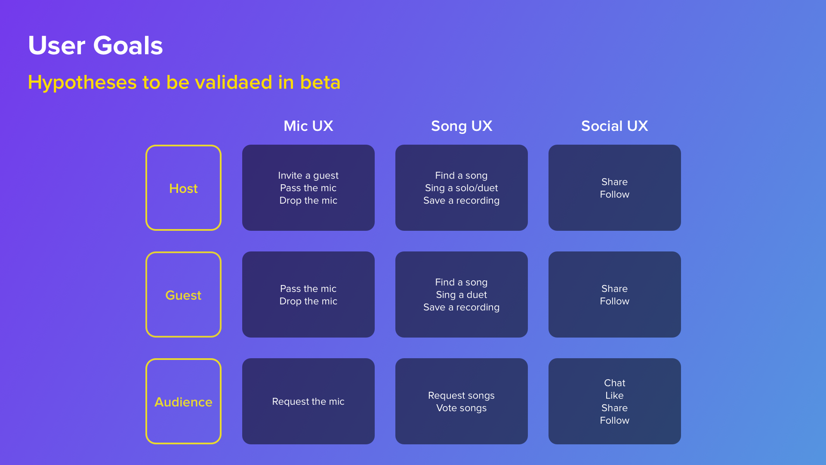Screen dimensions: 826x465
Task: Click the Request the mic card
Action: click(308, 401)
